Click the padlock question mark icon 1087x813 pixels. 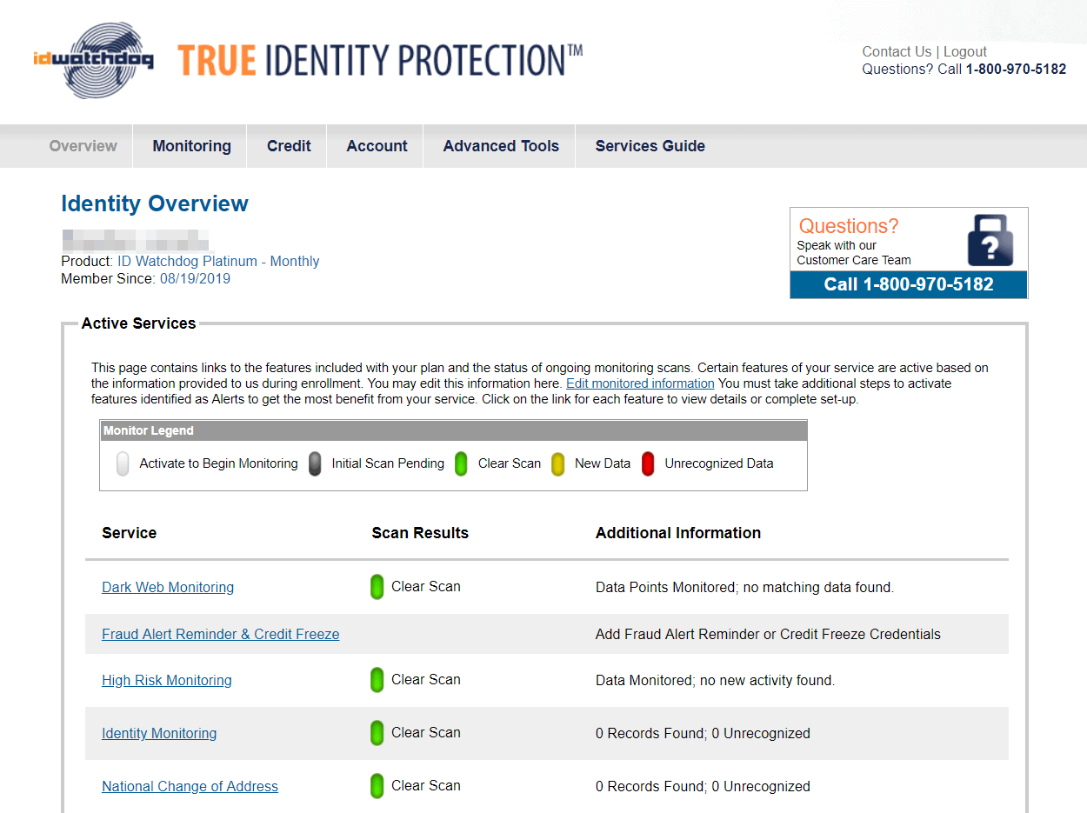coord(990,240)
